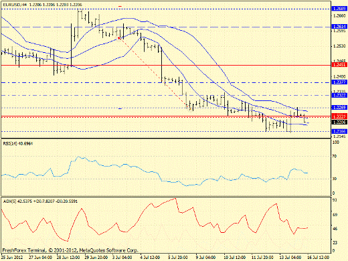The width and height of the screenshot is (348, 261).
Task: Select the red 1.2227 price label
Action: coord(339,116)
